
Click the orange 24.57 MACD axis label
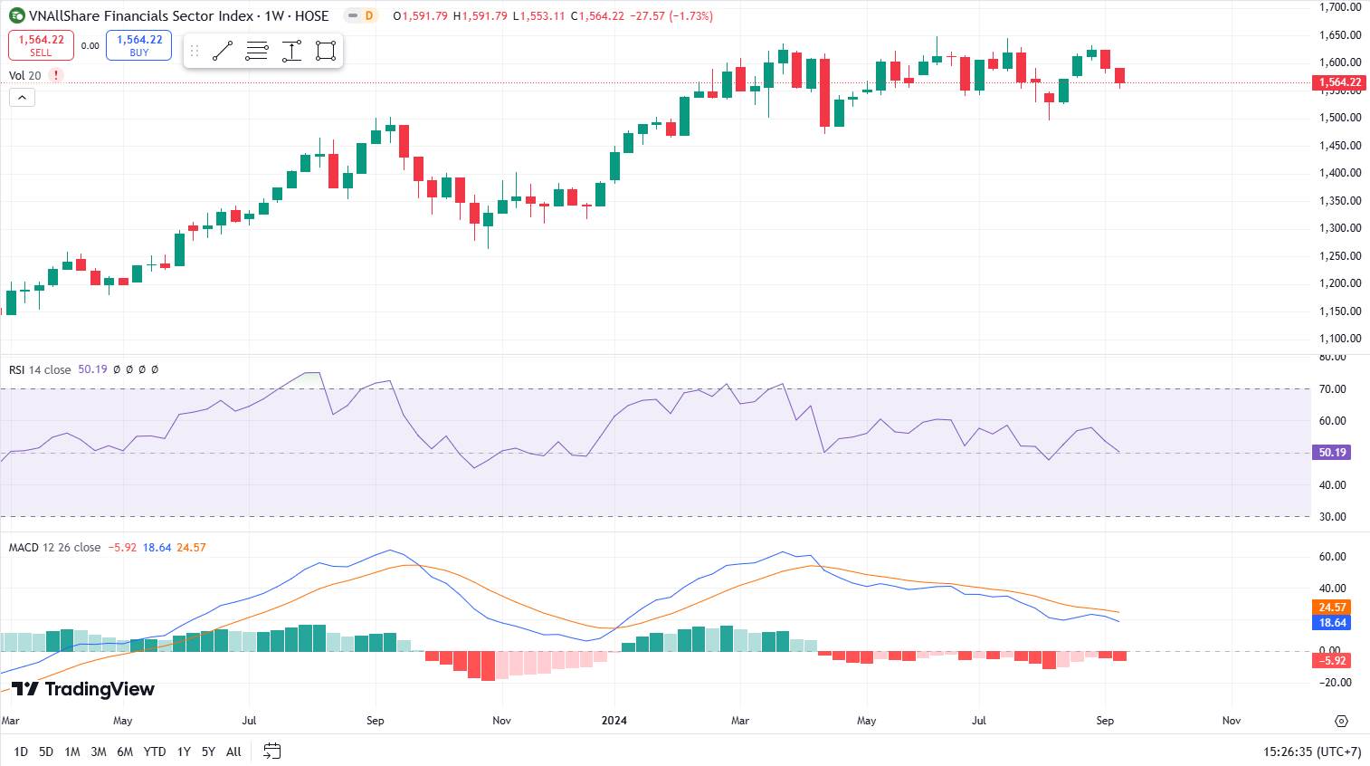[x=1331, y=608]
